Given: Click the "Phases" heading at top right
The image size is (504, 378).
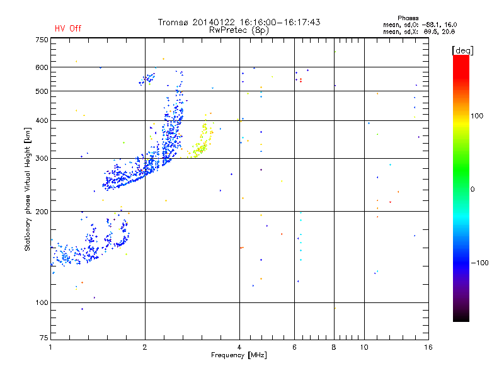Looking at the screenshot, I should (x=408, y=18).
